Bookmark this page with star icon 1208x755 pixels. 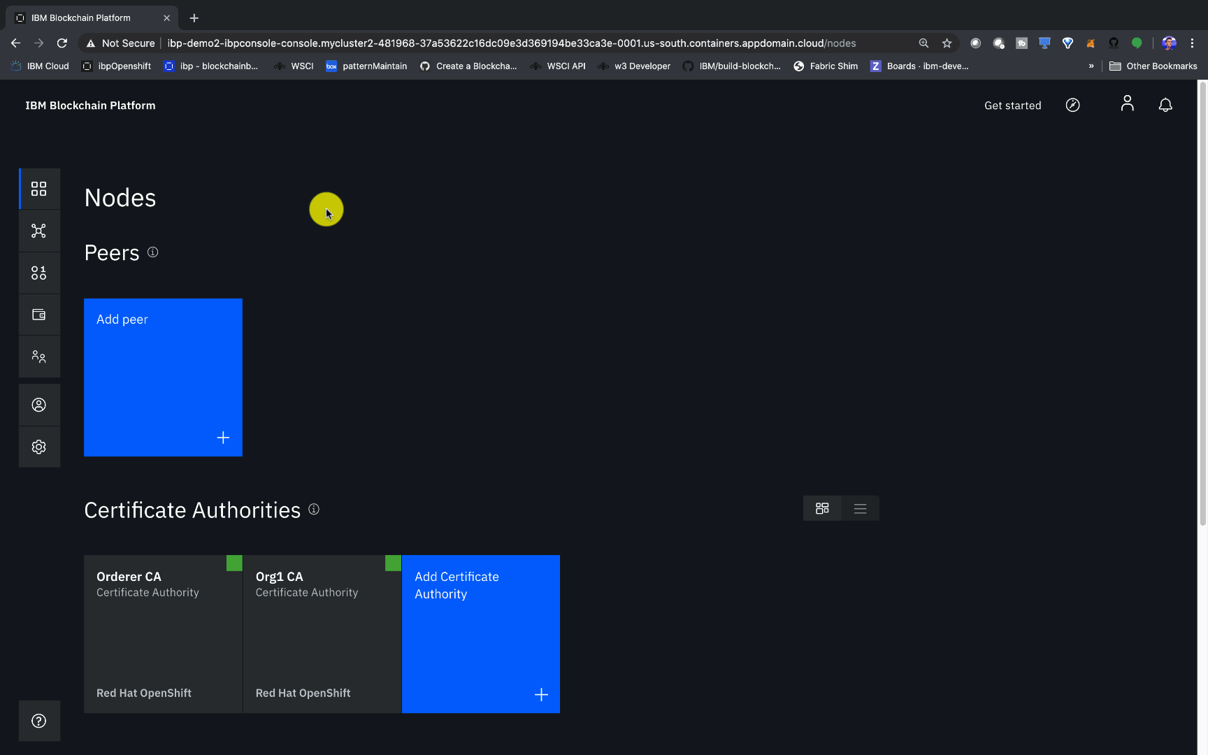(x=947, y=43)
